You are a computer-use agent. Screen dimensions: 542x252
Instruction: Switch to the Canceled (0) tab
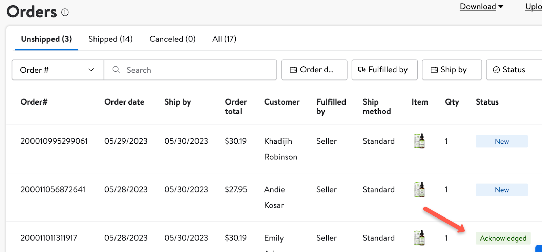(x=172, y=39)
